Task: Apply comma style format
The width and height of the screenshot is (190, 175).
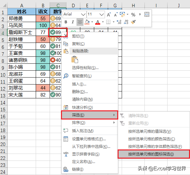Action: tap(140, 15)
